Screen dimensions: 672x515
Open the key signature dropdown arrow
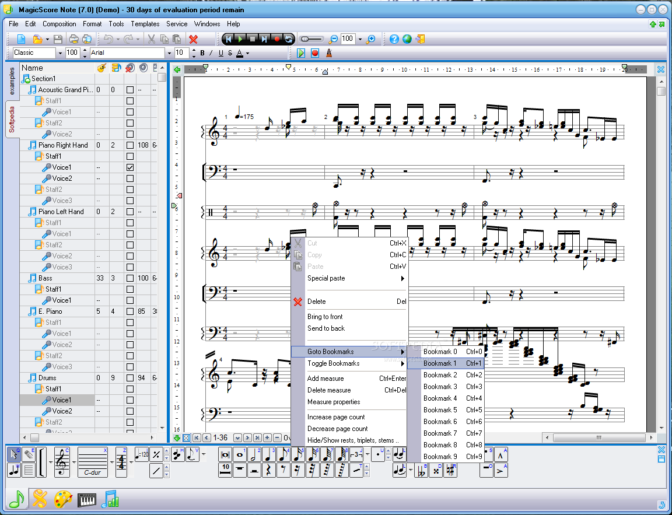point(112,463)
